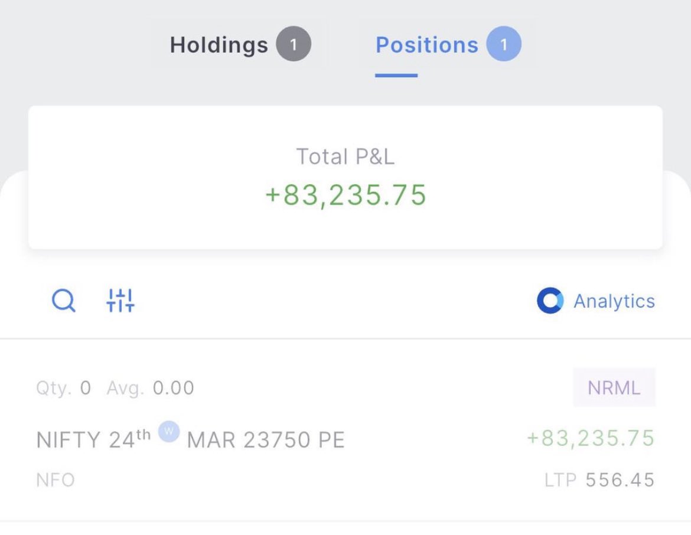Tap the Positions count badge
691x535 pixels.
[x=504, y=44]
